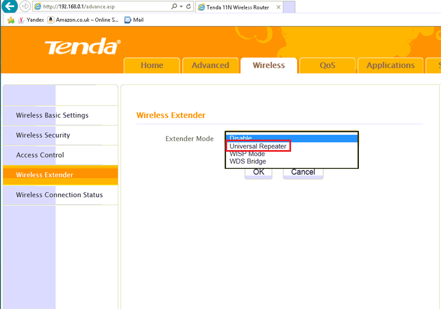
Task: Click the browser forward arrow button
Action: [x=25, y=7]
